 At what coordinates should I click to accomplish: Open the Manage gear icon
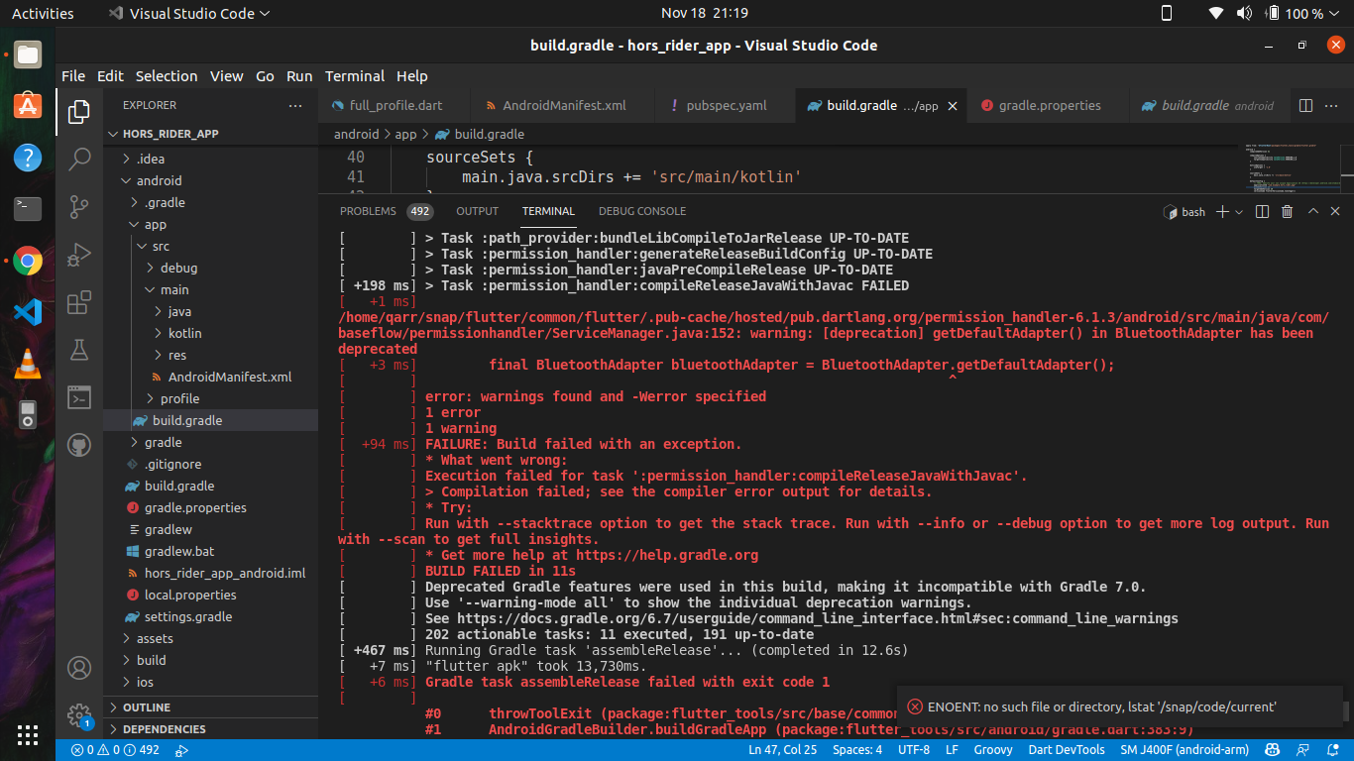tap(79, 714)
